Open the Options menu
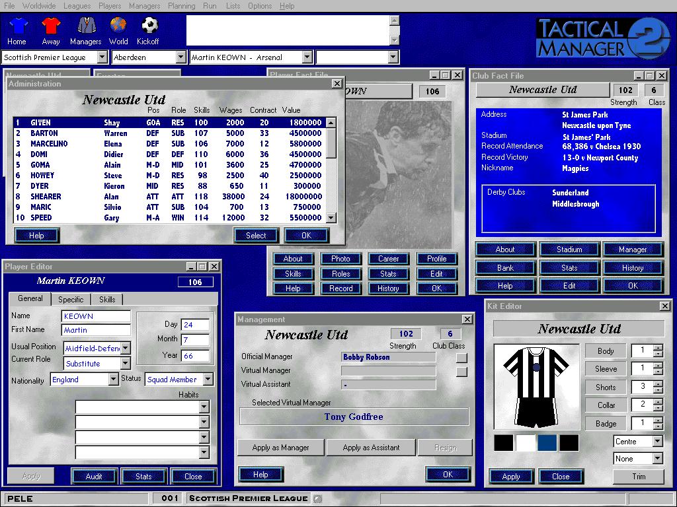Screen dimensions: 677x507 [x=260, y=6]
